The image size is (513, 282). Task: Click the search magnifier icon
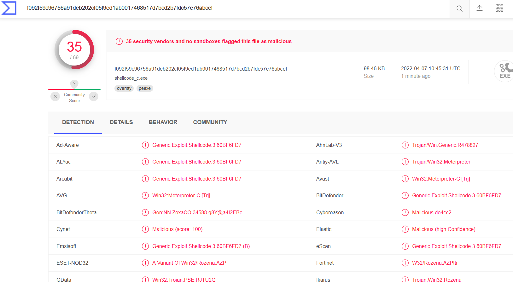pyautogui.click(x=459, y=9)
